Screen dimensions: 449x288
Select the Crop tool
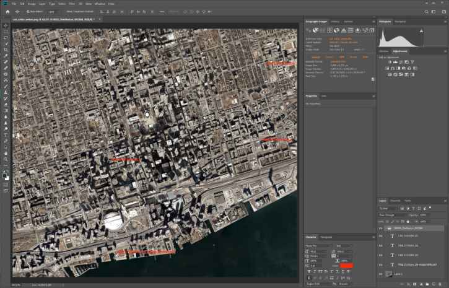coord(6,50)
